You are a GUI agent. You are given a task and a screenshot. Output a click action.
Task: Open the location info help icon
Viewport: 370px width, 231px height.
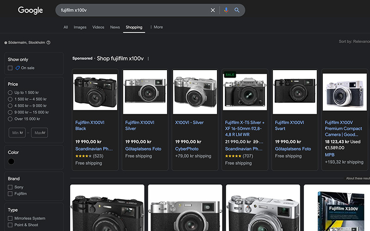point(49,43)
